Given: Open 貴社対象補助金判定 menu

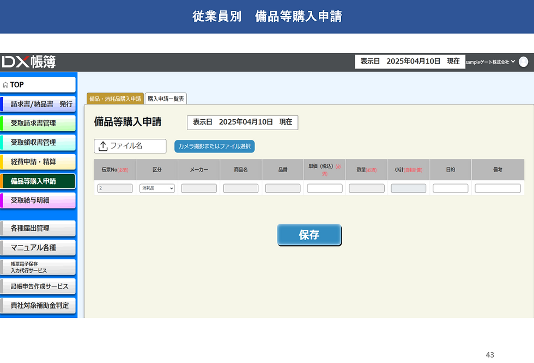Looking at the screenshot, I should 38,305.
